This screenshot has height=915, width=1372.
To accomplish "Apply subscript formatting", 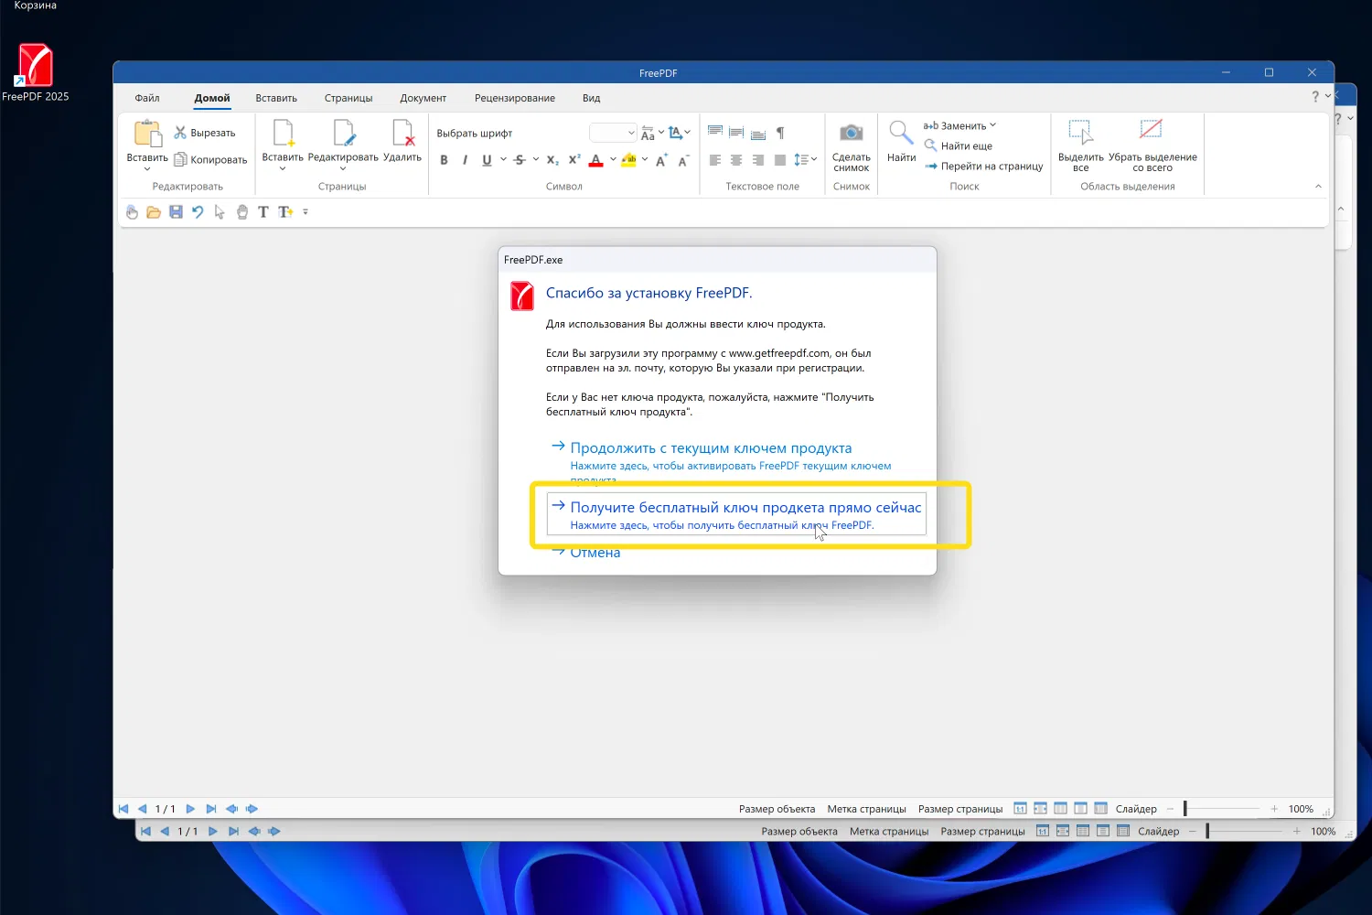I will coord(552,160).
